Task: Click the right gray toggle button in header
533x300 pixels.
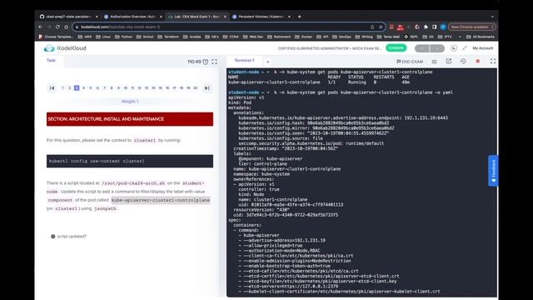Action: (x=437, y=48)
